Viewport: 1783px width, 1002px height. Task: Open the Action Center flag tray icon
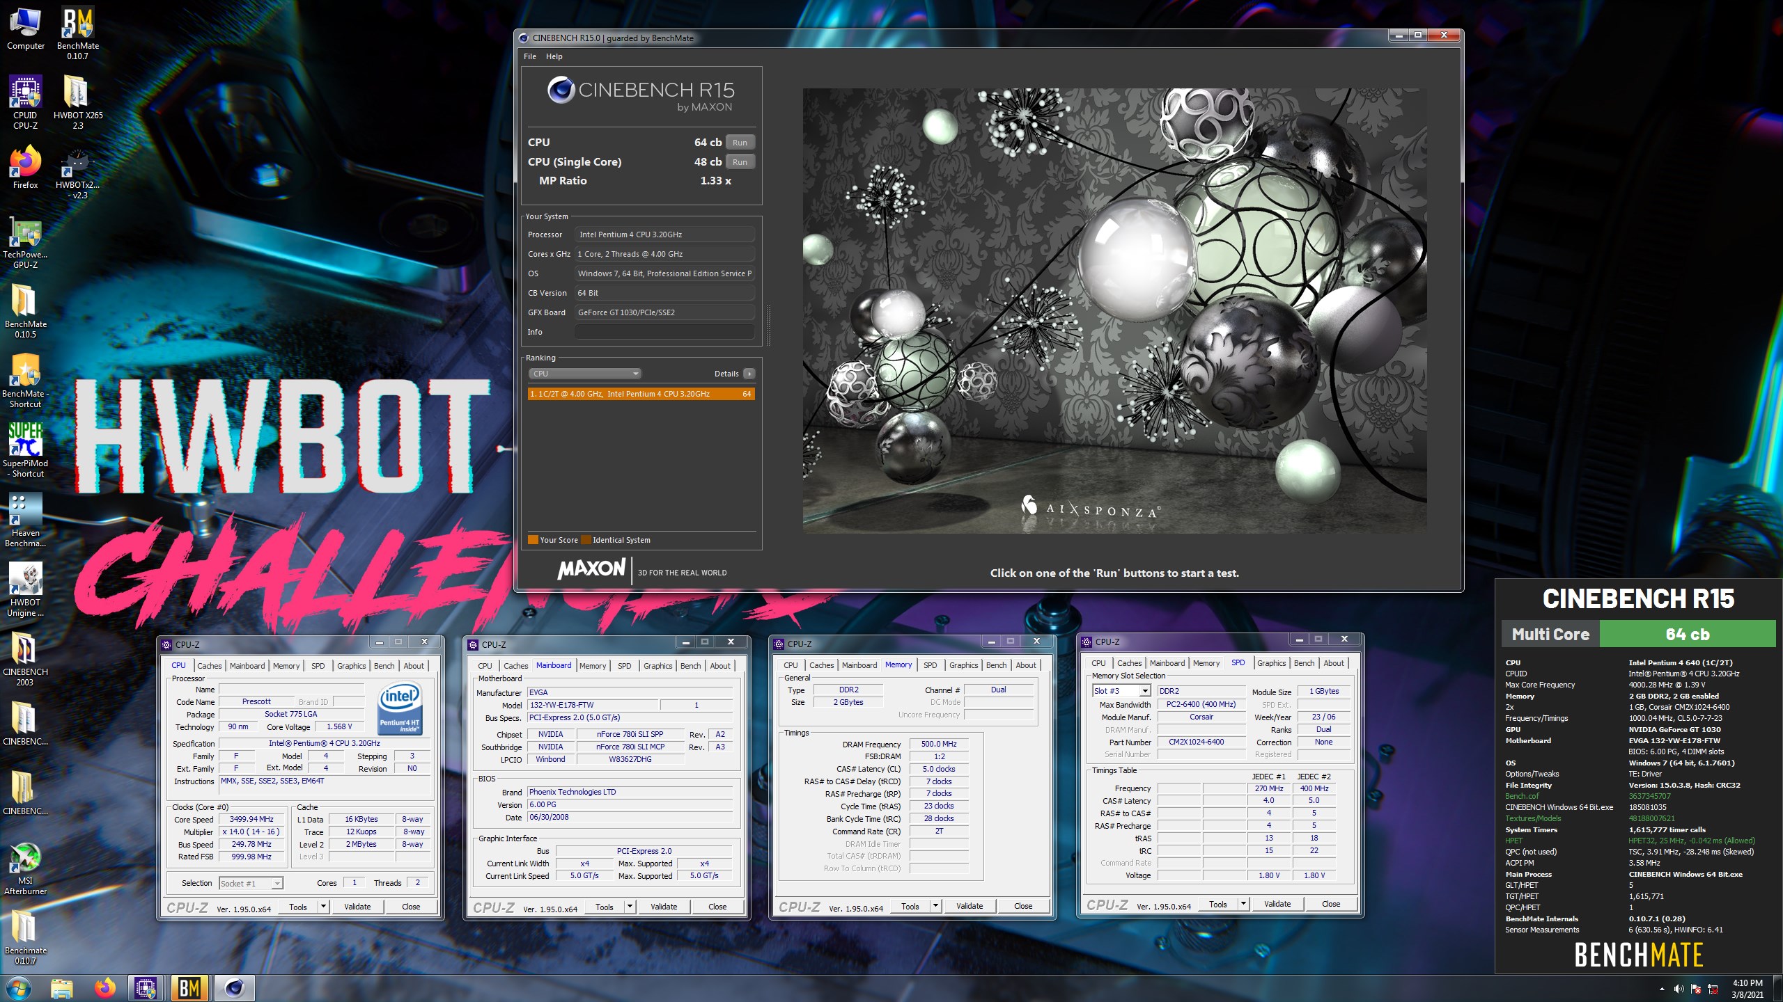[1696, 989]
